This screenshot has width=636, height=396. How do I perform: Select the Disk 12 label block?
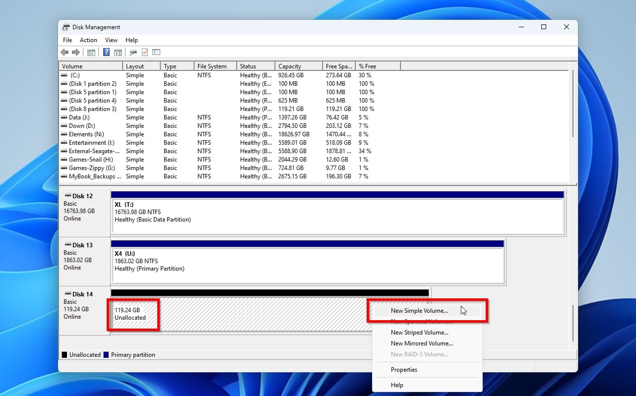coord(84,212)
